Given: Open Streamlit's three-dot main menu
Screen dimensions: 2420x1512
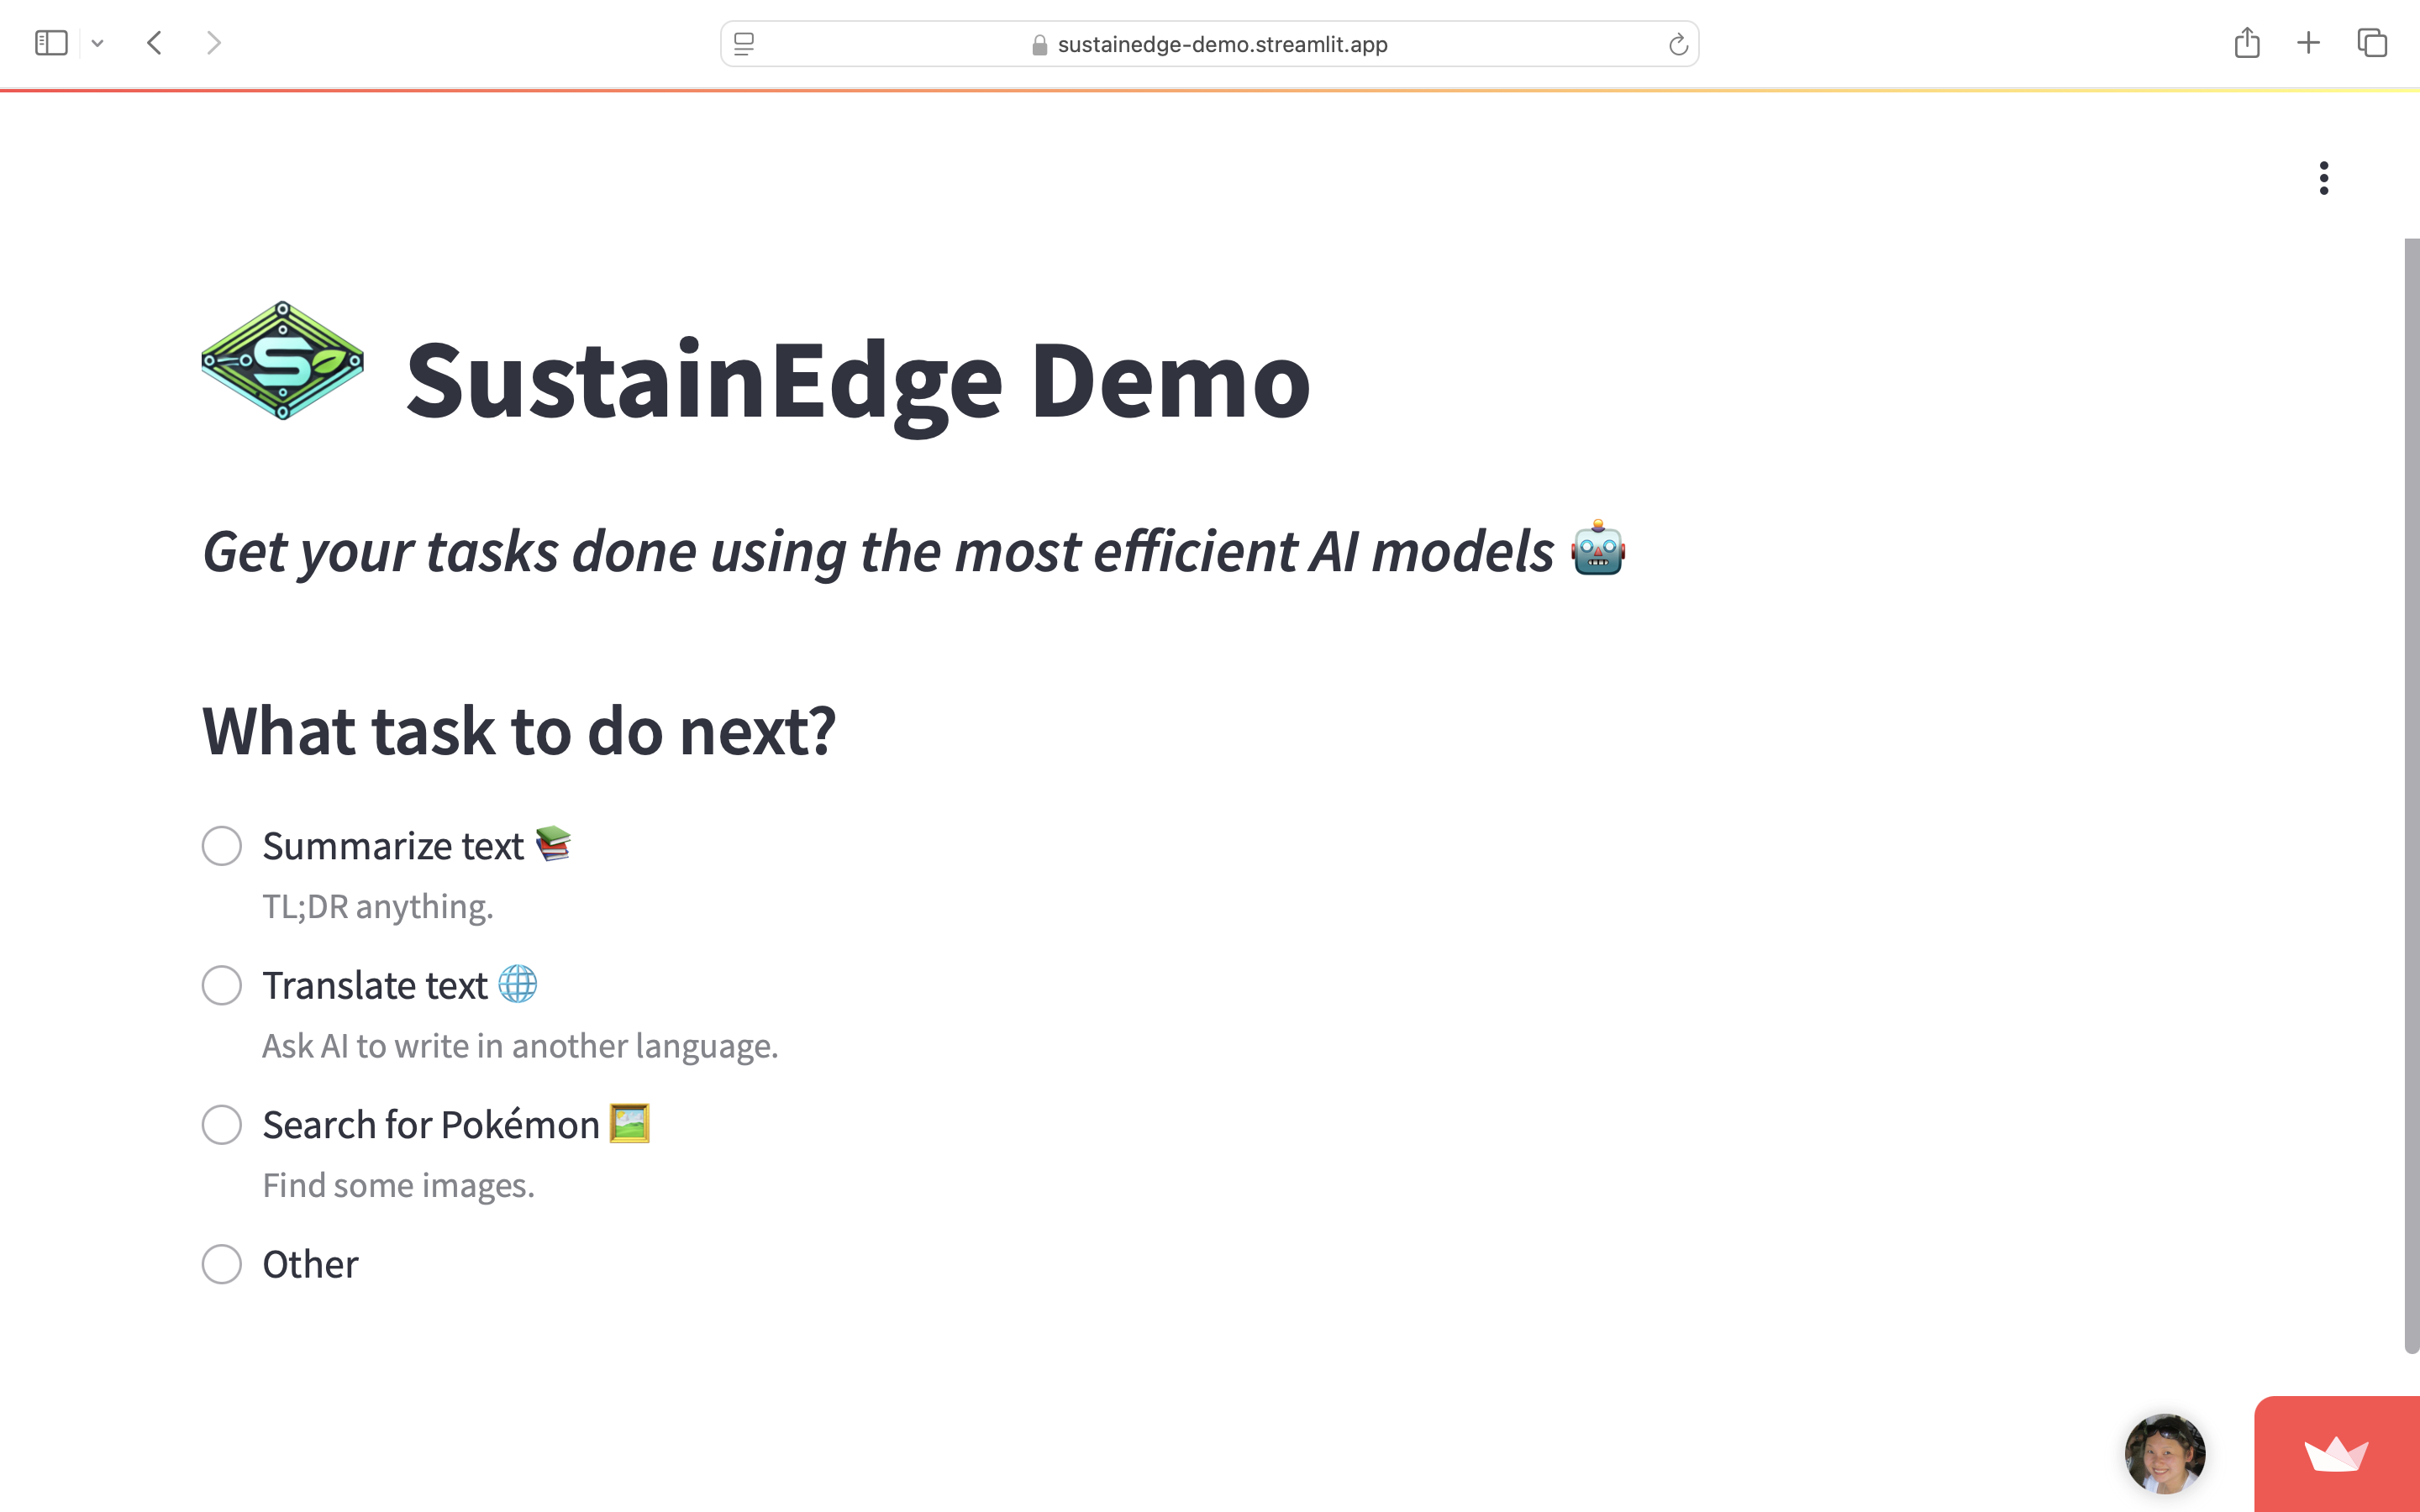Looking at the screenshot, I should 2323,178.
